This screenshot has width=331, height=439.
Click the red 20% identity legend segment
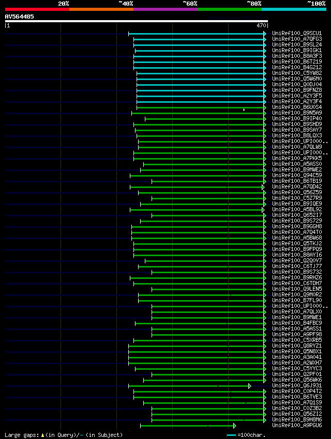tap(37, 9)
